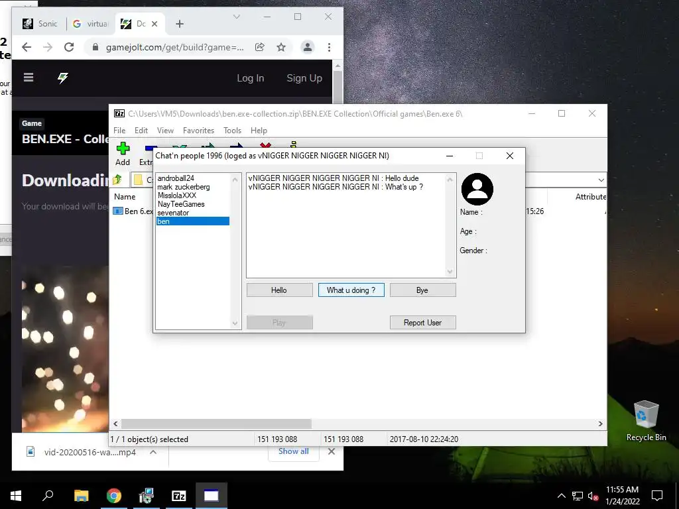679x509 pixels.
Task: Open Chrome tab search chevron
Action: click(x=237, y=17)
